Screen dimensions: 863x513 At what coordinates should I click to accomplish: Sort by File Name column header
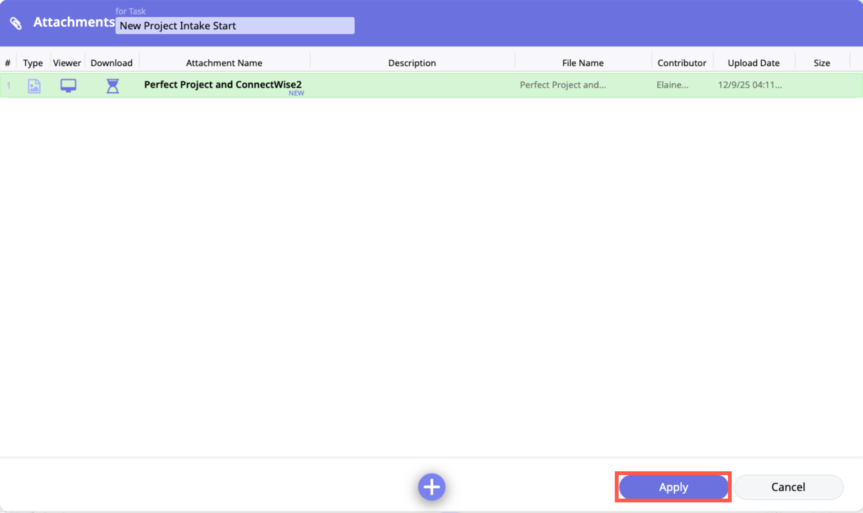point(583,63)
